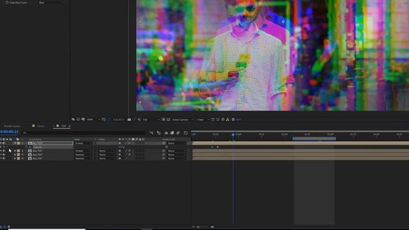Click label color swatch of layer 1
The width and height of the screenshot is (409, 230).
point(19,143)
